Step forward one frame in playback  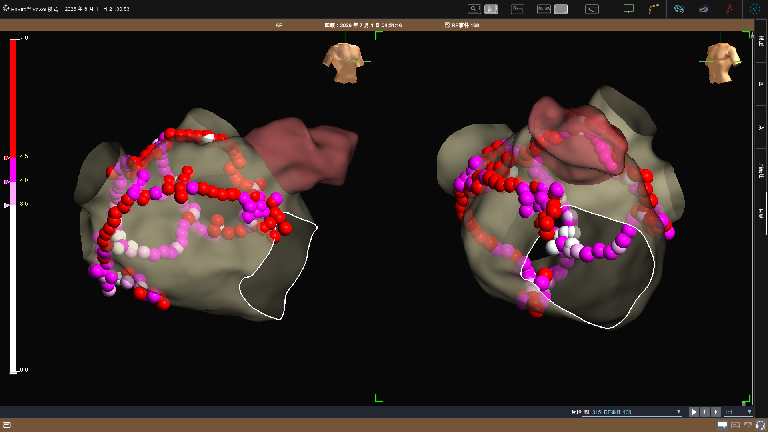tap(716, 412)
